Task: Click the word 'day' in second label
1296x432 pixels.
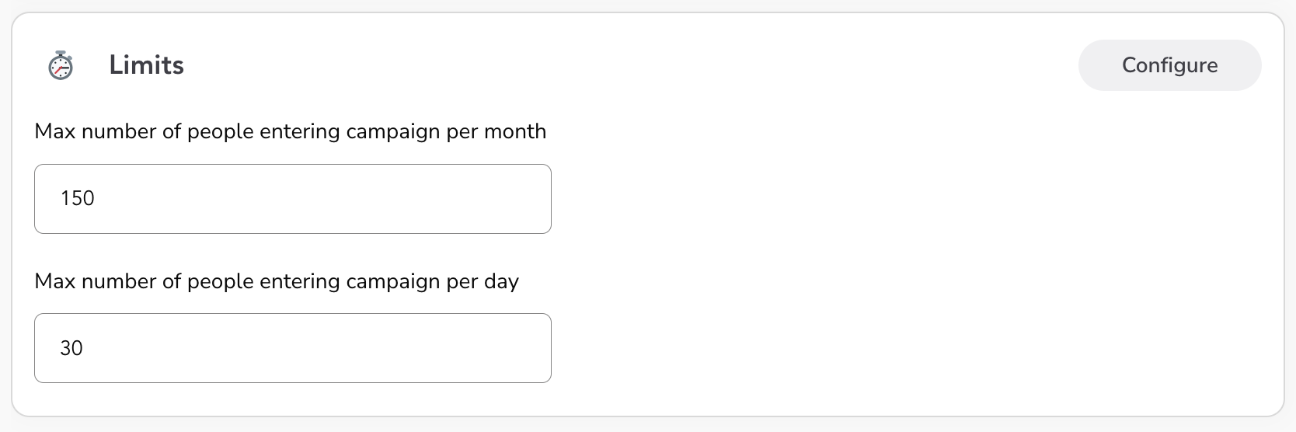Action: pos(501,282)
